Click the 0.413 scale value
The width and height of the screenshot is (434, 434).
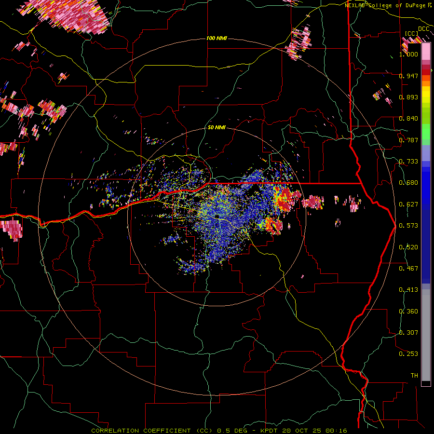coord(408,290)
